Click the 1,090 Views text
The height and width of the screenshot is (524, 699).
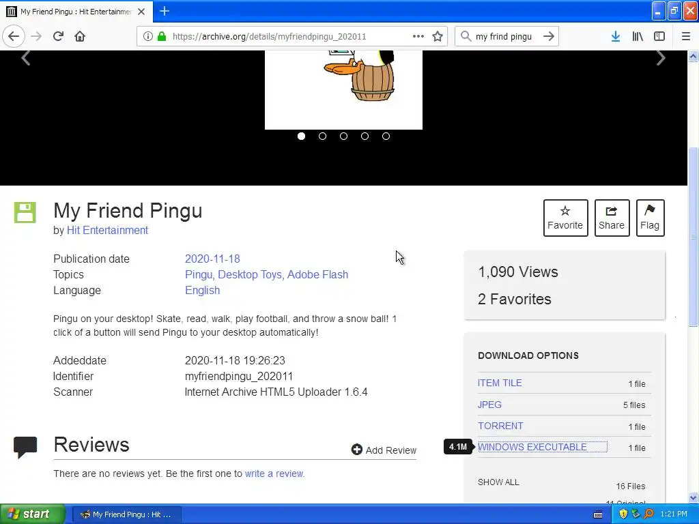tap(517, 272)
